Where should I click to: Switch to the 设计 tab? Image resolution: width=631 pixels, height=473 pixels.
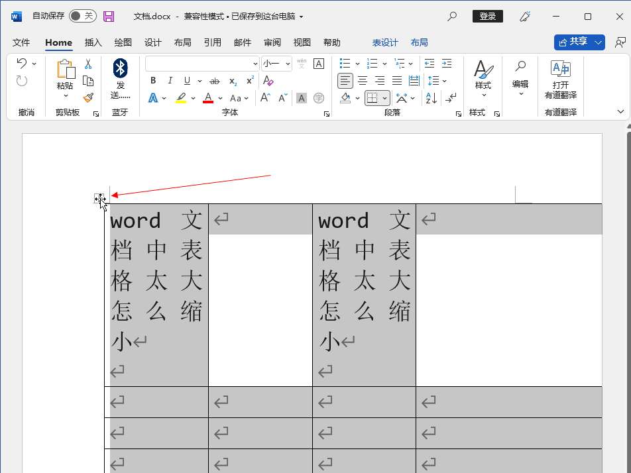[152, 42]
